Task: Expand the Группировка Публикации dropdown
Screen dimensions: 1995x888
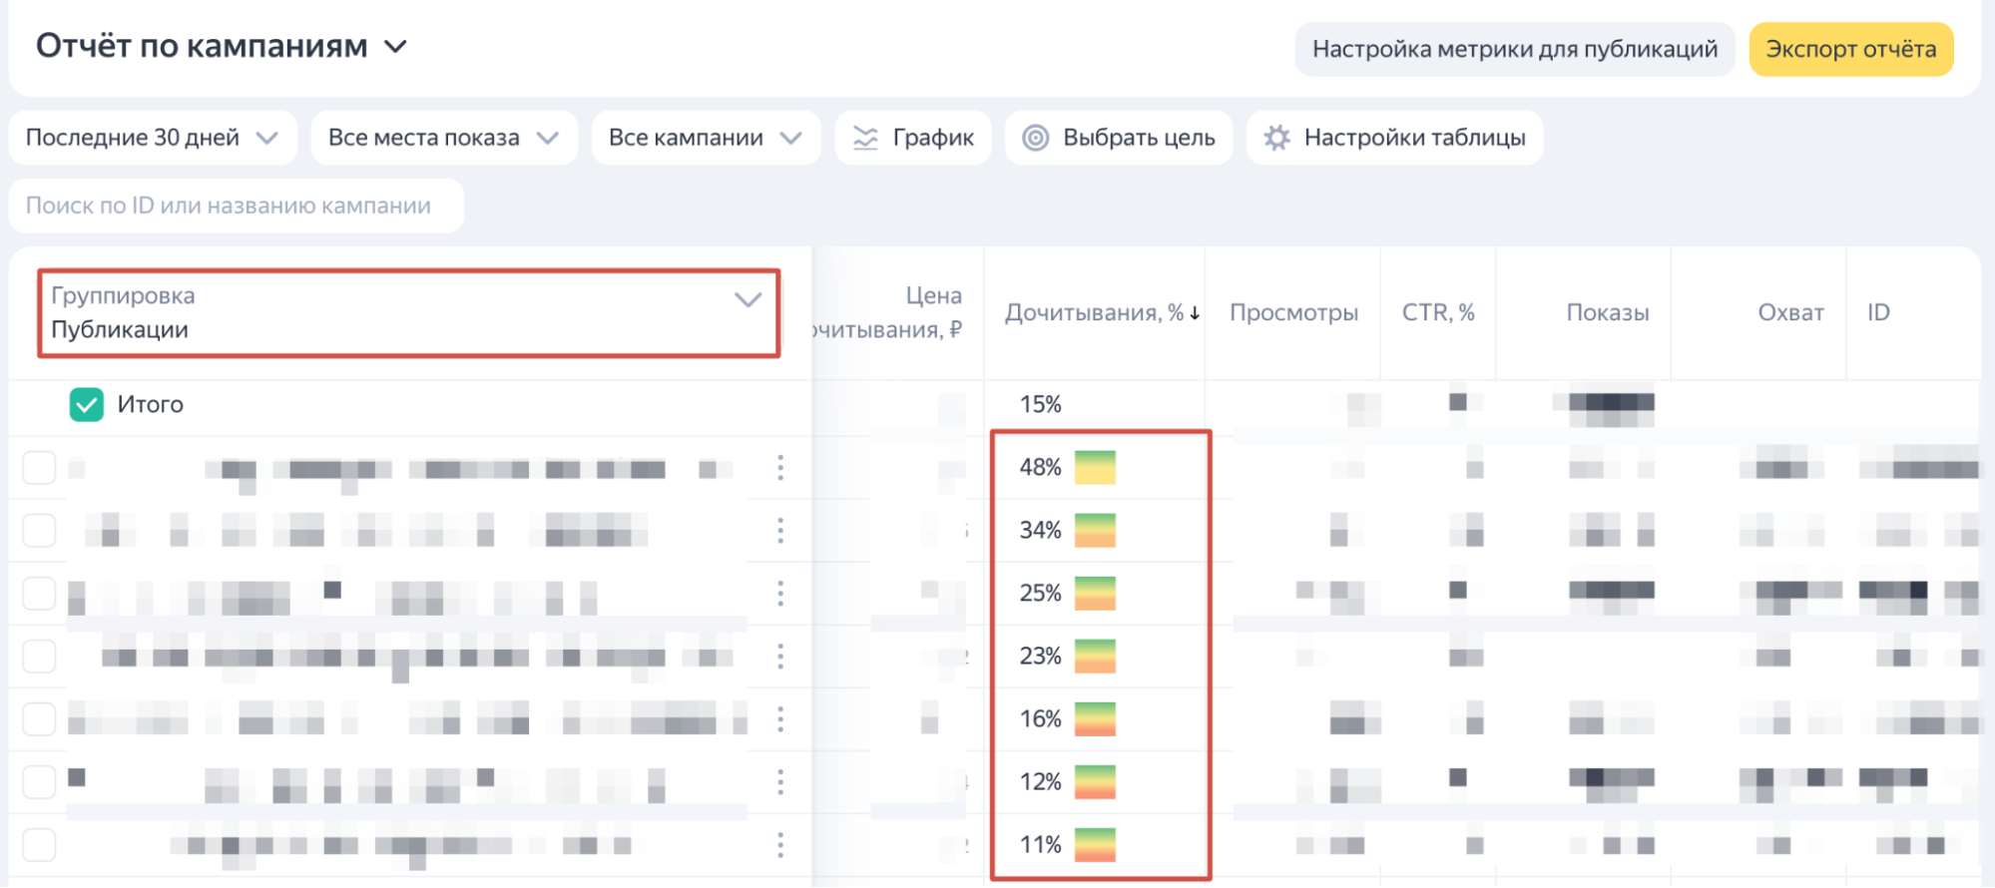Action: pos(408,312)
